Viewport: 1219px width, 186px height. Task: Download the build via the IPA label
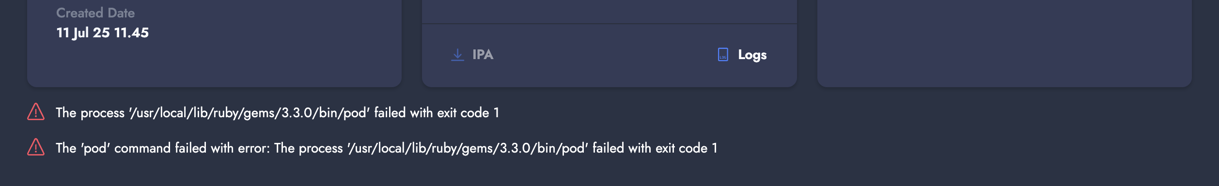click(483, 55)
